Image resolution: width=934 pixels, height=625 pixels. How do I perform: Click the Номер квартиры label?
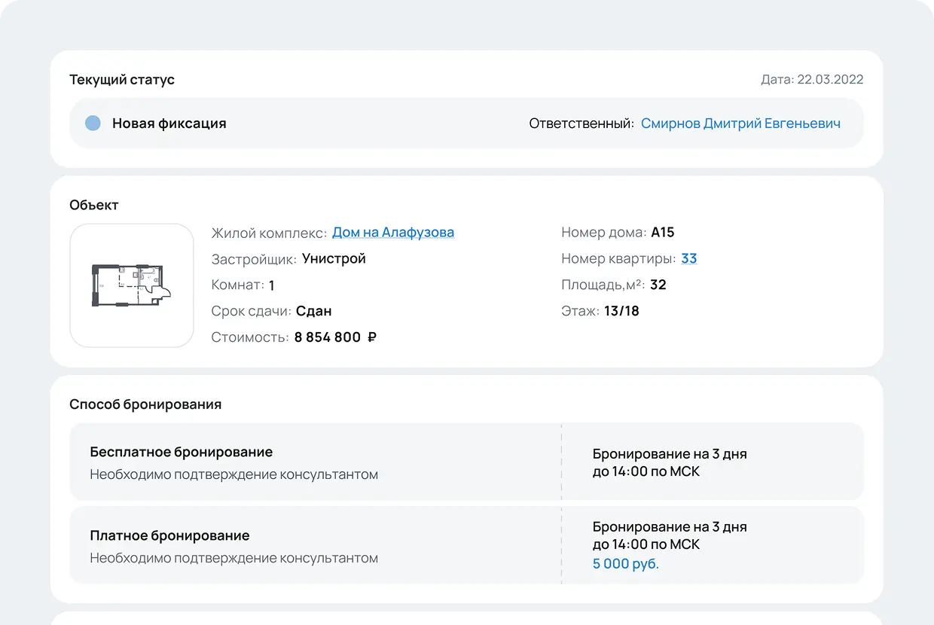click(618, 259)
